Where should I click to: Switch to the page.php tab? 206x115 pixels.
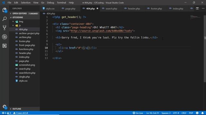tap(70, 9)
